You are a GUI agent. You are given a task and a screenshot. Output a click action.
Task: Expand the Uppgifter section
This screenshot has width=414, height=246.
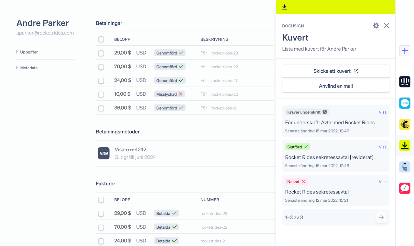click(27, 52)
